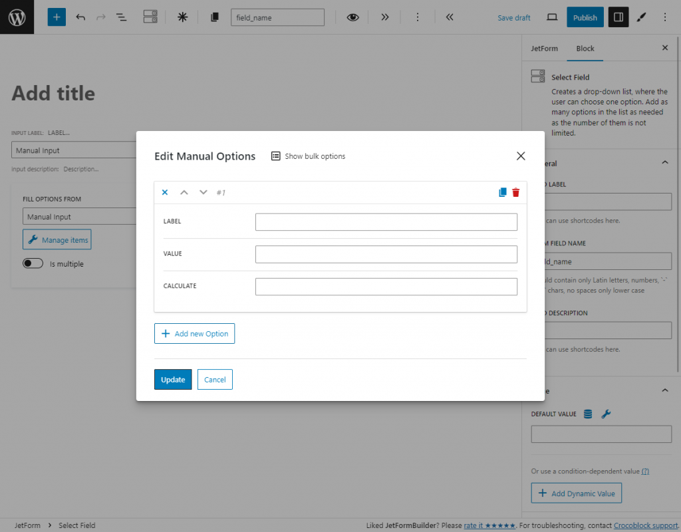Collapse the General panel with its chevron
Image resolution: width=681 pixels, height=532 pixels.
664,162
